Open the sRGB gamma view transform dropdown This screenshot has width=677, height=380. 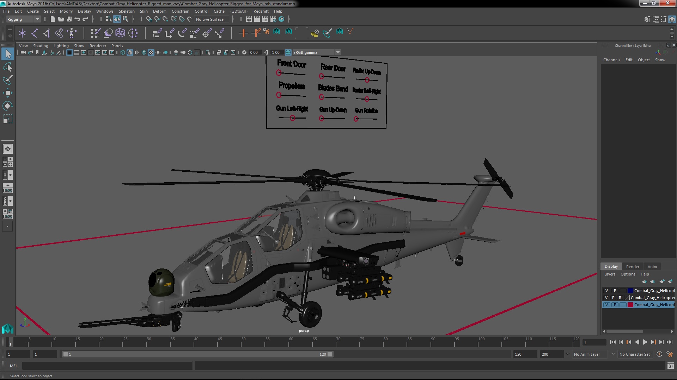[x=317, y=52]
